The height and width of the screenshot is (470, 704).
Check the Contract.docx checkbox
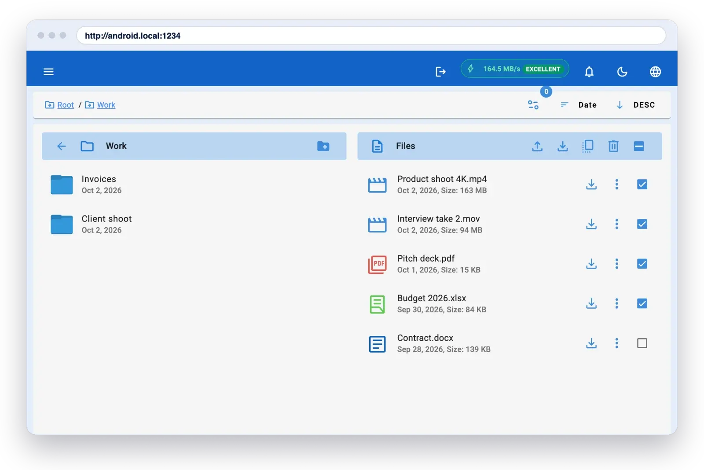642,343
